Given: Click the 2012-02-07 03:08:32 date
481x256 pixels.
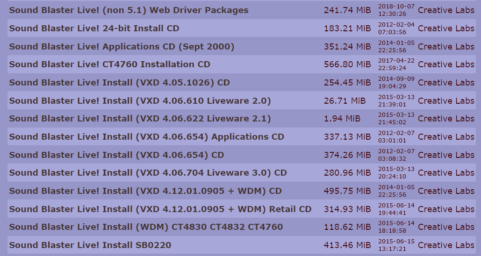Looking at the screenshot, I should pos(396,155).
